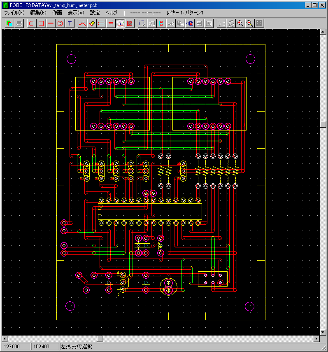Open the ヘルプ menu
Screen dimensions: 328x352
112,13
